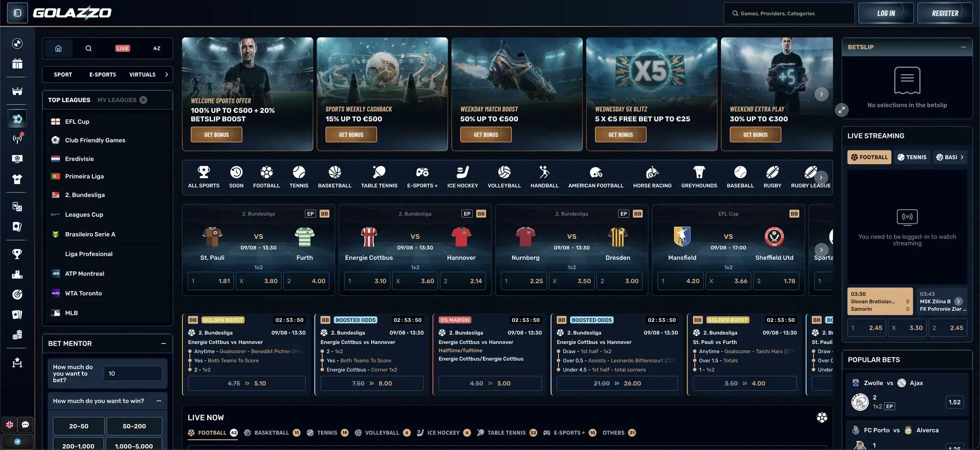Show more live streaming sports with the chevron
This screenshot has width=980, height=450.
pyautogui.click(x=962, y=157)
